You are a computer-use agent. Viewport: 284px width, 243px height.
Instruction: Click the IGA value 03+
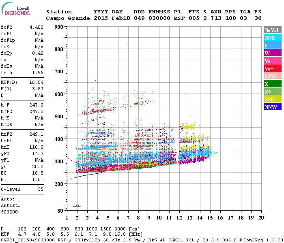pyautogui.click(x=245, y=18)
